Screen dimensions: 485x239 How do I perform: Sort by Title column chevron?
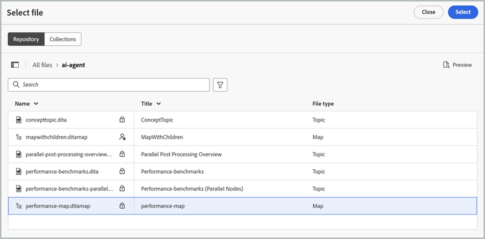pos(158,104)
